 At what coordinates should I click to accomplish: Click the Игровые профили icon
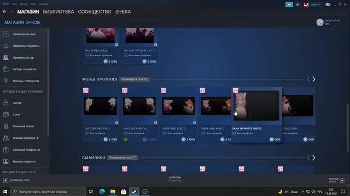point(6,138)
